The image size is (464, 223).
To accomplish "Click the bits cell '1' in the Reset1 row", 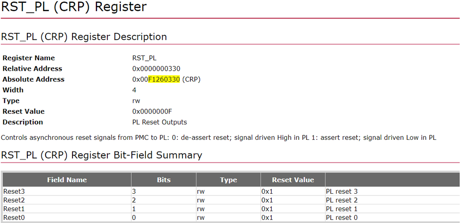I will coord(163,209).
